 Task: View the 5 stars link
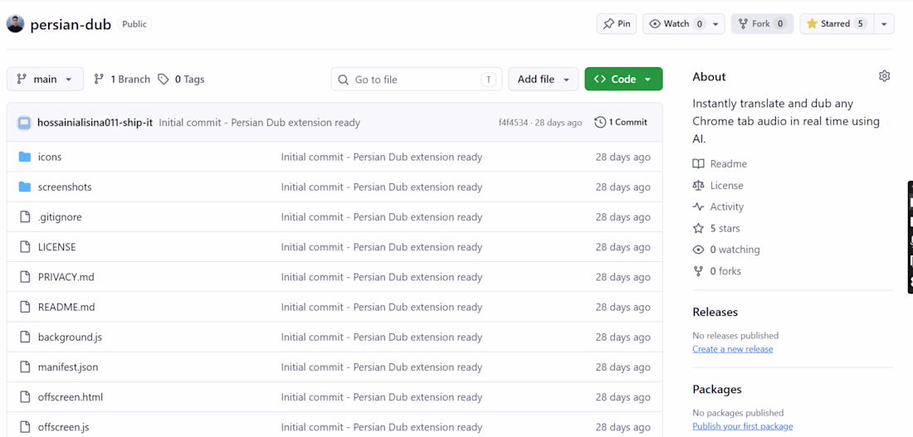tap(716, 228)
